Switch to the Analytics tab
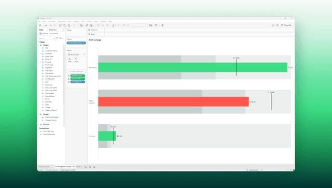 pyautogui.click(x=53, y=30)
